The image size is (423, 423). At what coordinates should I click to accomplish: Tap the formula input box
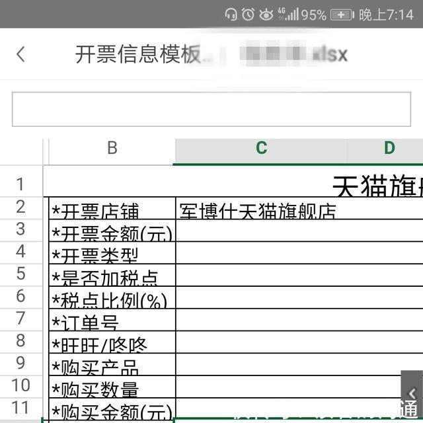[211, 109]
